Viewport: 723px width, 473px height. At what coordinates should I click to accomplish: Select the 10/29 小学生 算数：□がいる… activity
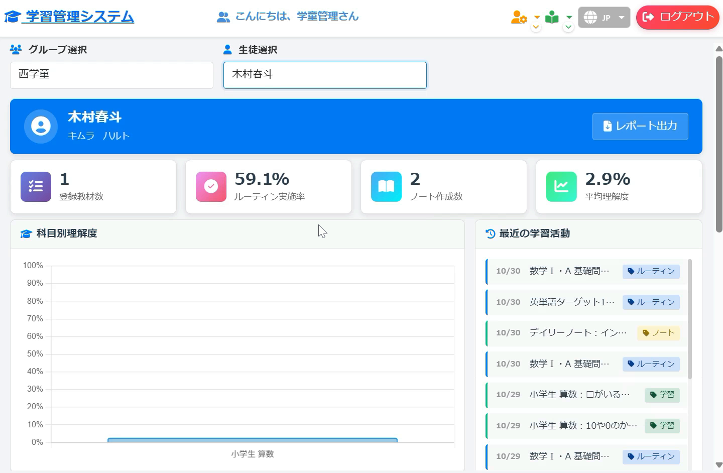(586, 395)
